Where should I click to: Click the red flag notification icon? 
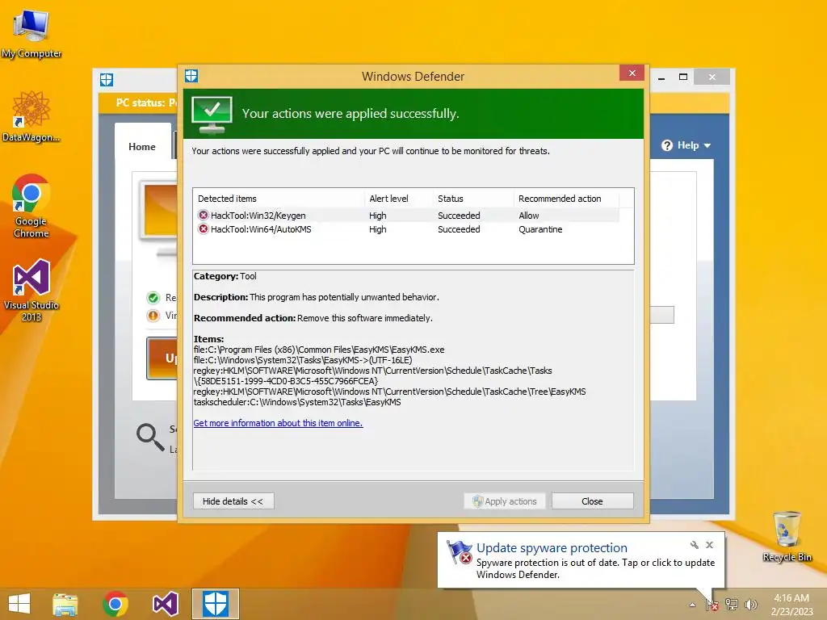[x=460, y=552]
